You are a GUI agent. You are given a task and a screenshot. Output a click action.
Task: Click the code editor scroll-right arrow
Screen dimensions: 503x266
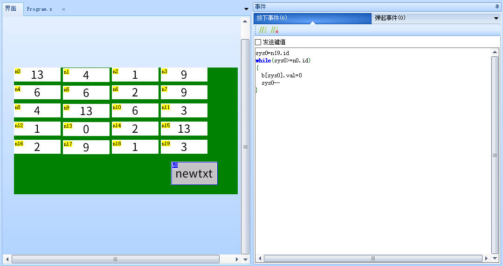pos(486,258)
